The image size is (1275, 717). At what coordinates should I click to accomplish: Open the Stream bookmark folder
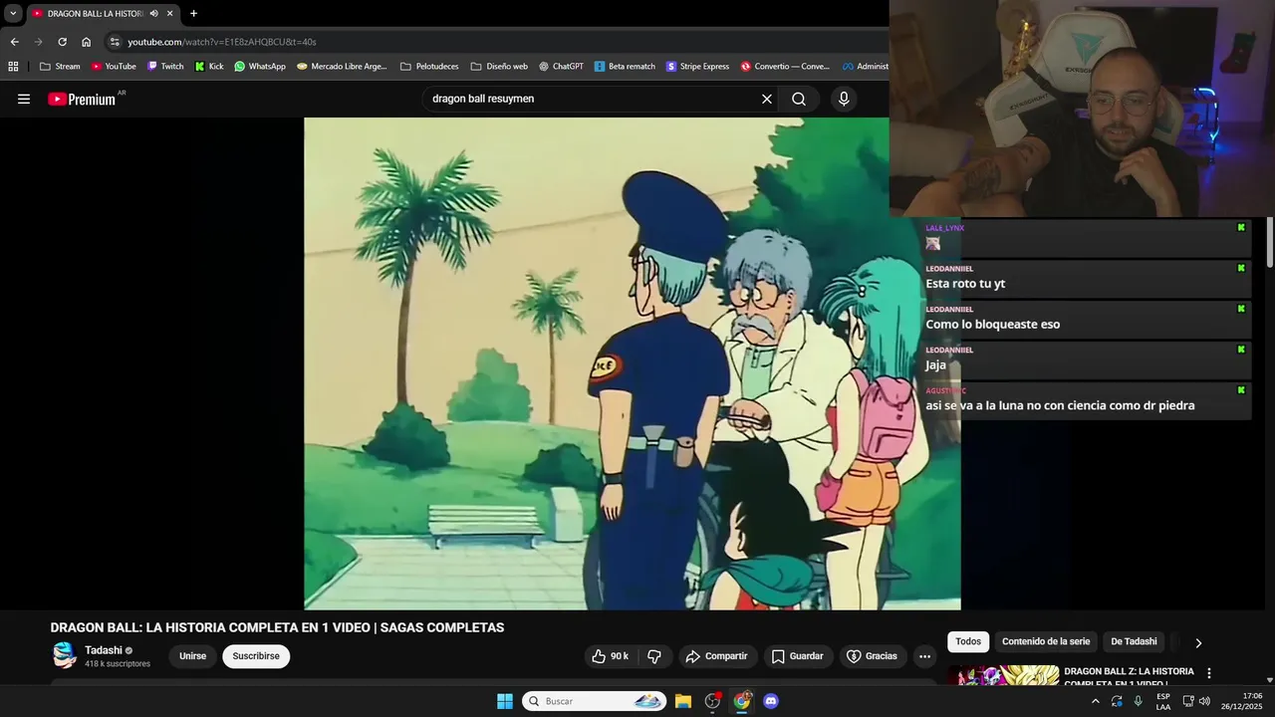tap(60, 67)
